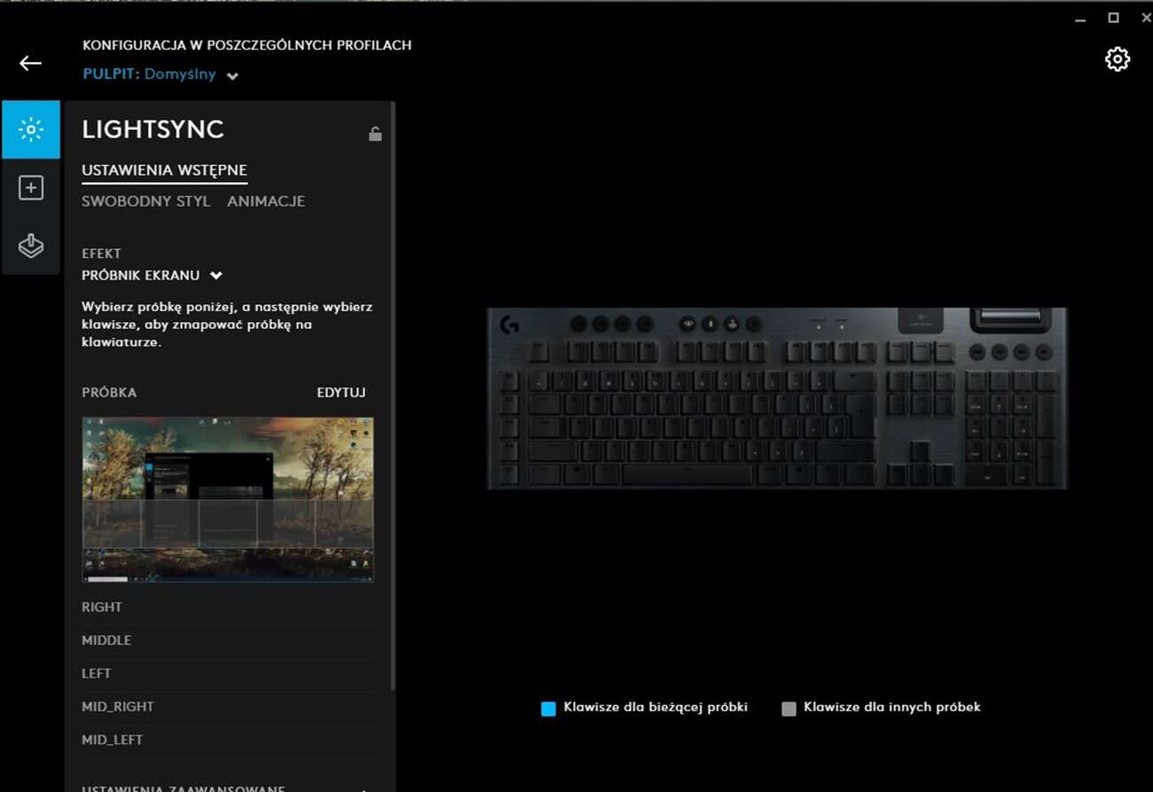Image resolution: width=1153 pixels, height=792 pixels.
Task: Open the Assignments plus icon in sidebar
Action: 31,188
